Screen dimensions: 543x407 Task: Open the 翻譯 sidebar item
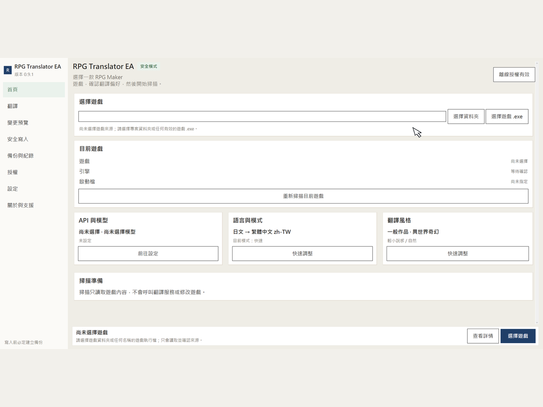[x=34, y=106]
